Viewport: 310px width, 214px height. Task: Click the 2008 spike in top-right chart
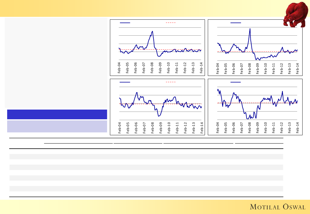tap(250, 29)
